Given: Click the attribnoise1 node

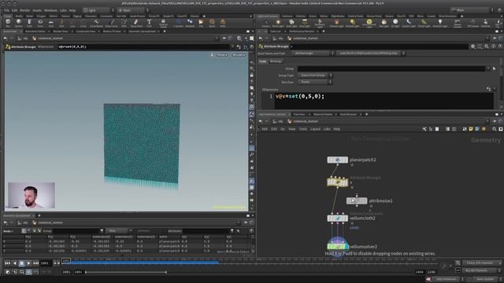Looking at the screenshot, I should 357,201.
